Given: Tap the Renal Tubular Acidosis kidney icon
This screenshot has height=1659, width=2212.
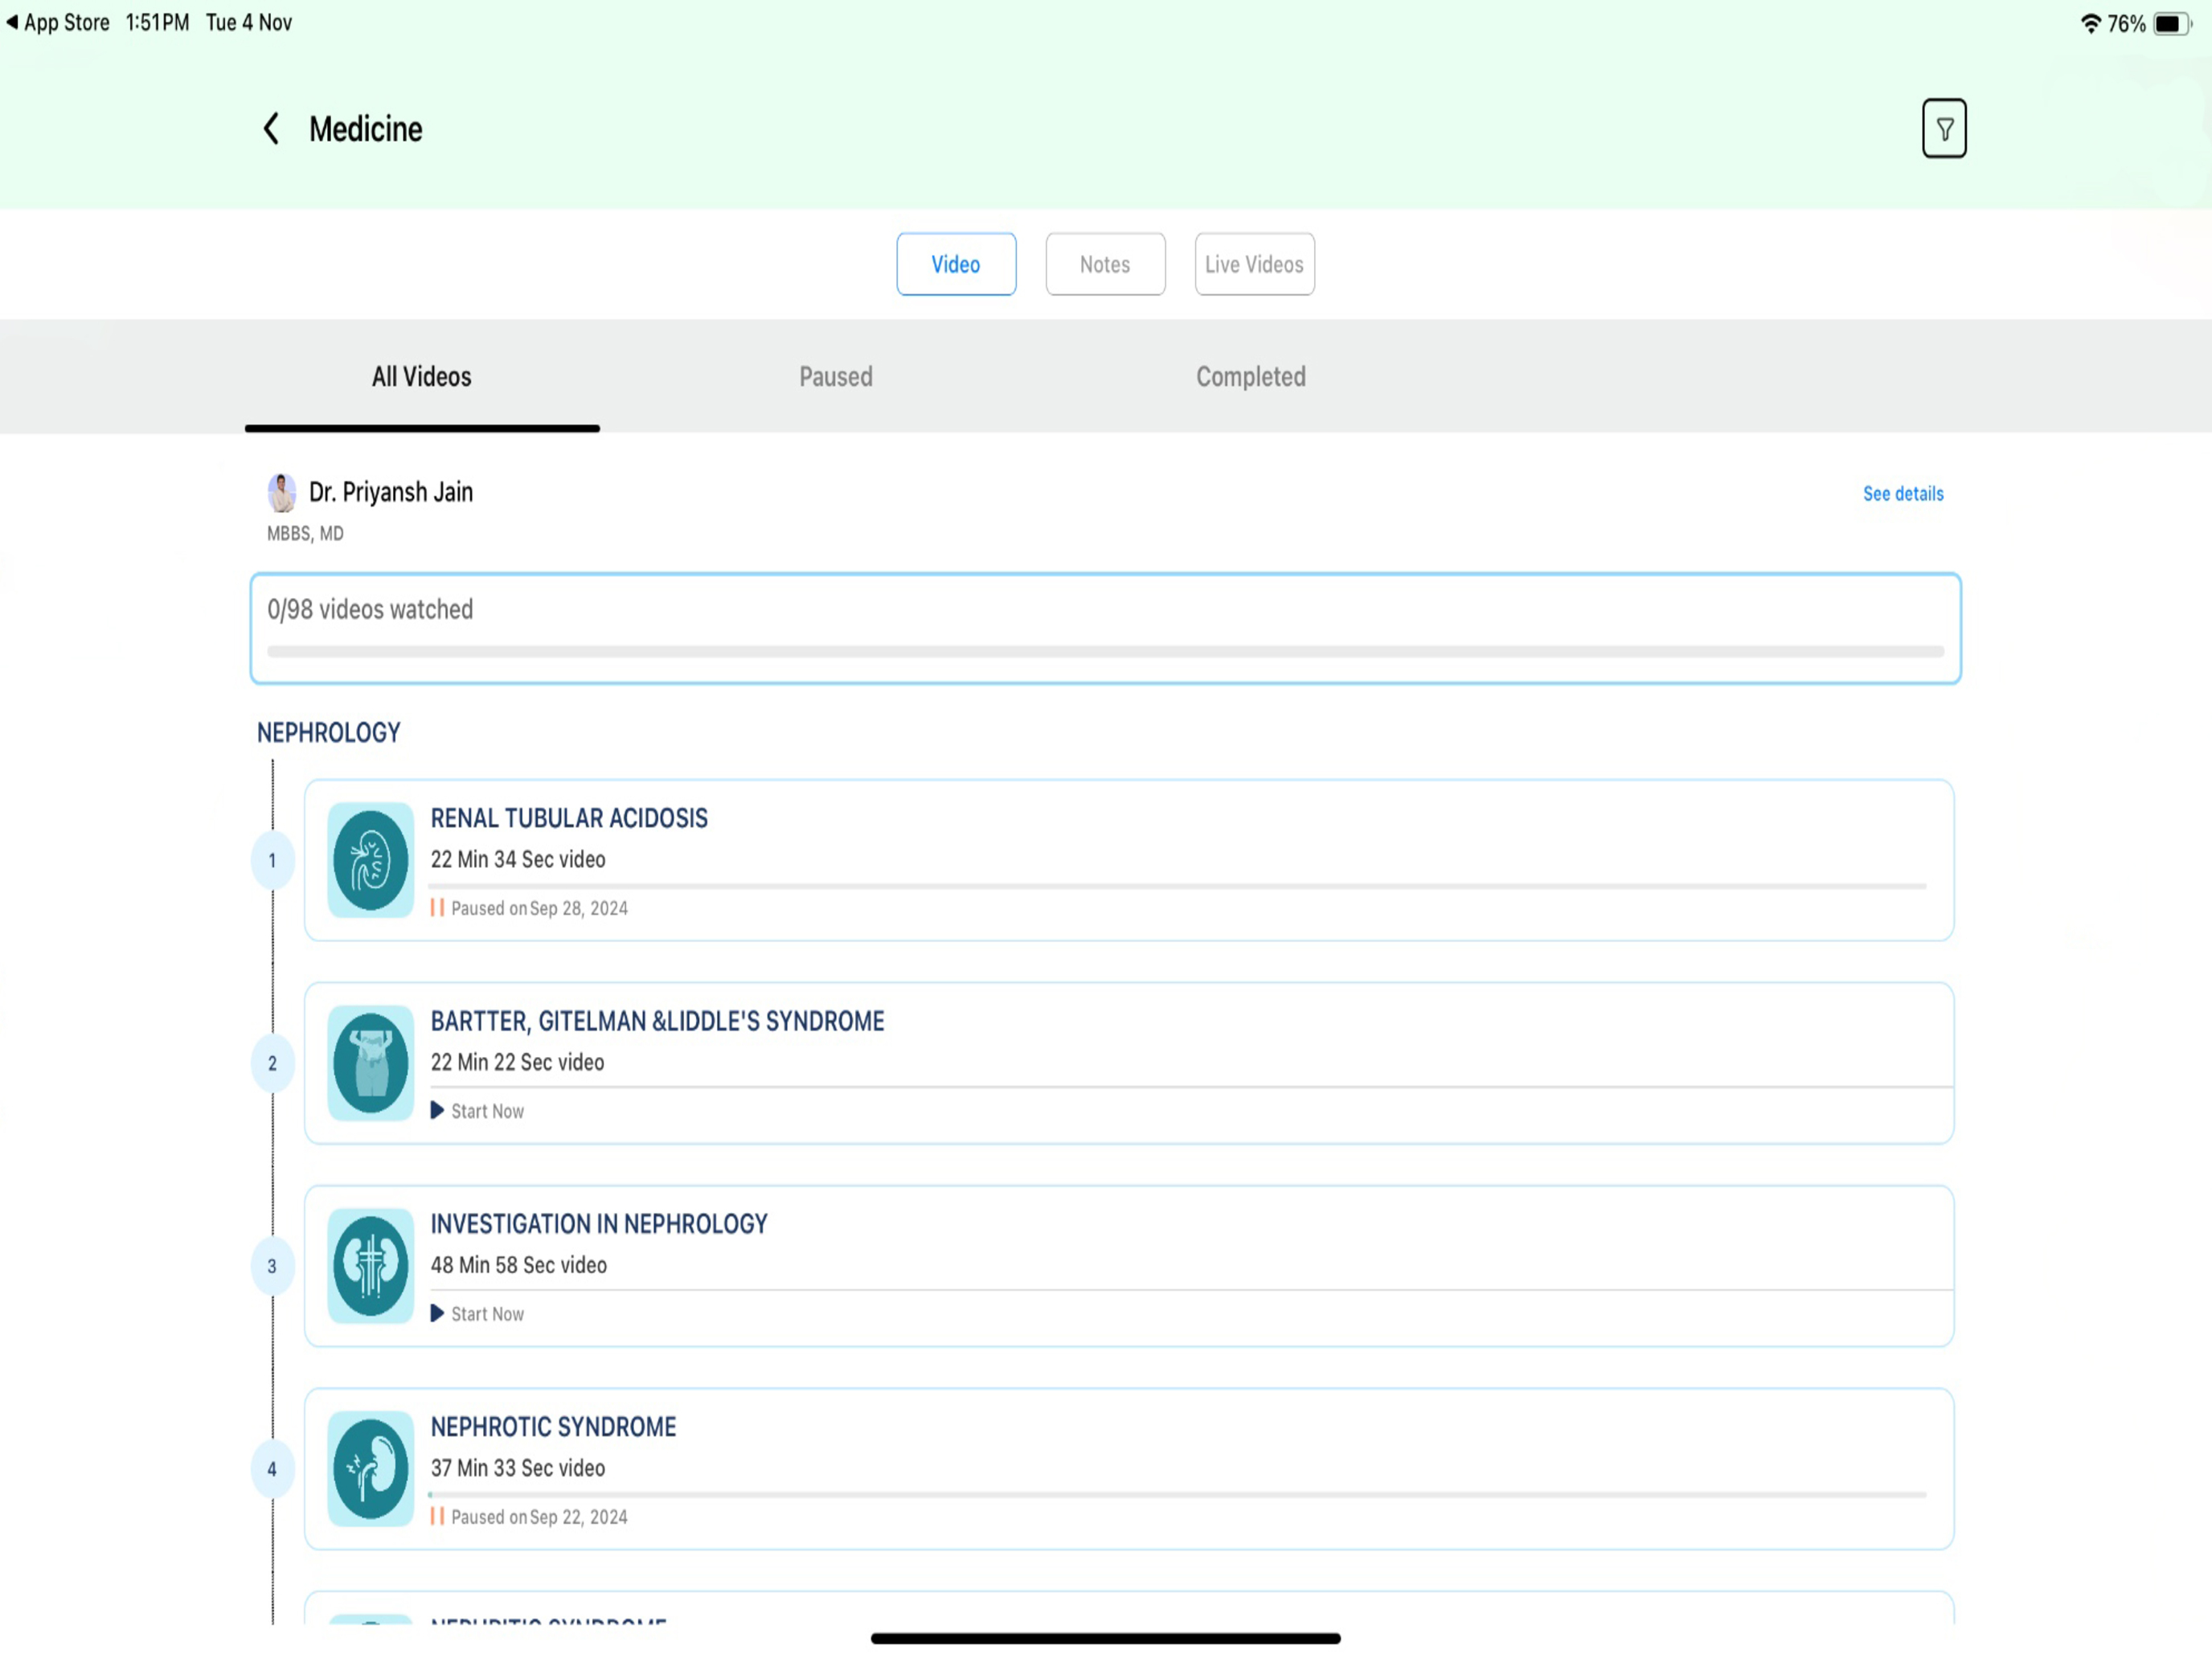Looking at the screenshot, I should 370,860.
